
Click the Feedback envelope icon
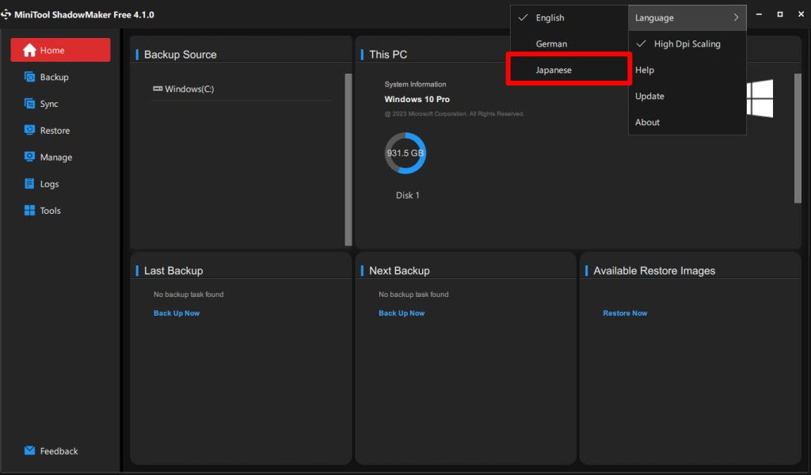coord(29,450)
